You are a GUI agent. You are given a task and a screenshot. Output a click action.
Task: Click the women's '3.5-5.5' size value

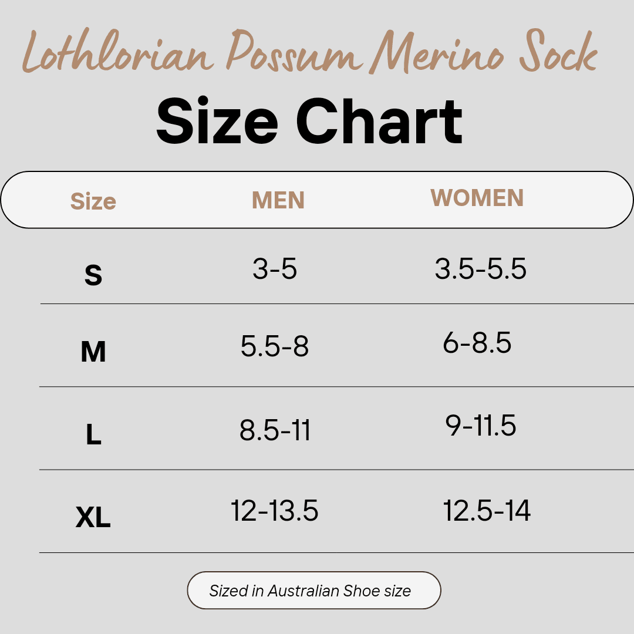(480, 269)
